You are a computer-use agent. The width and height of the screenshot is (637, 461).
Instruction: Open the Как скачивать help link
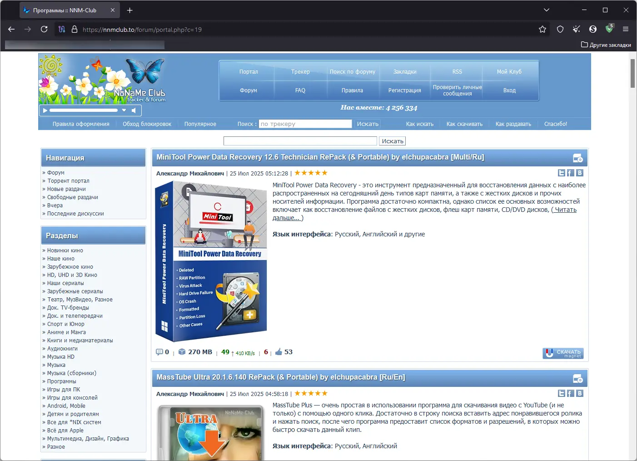point(464,124)
